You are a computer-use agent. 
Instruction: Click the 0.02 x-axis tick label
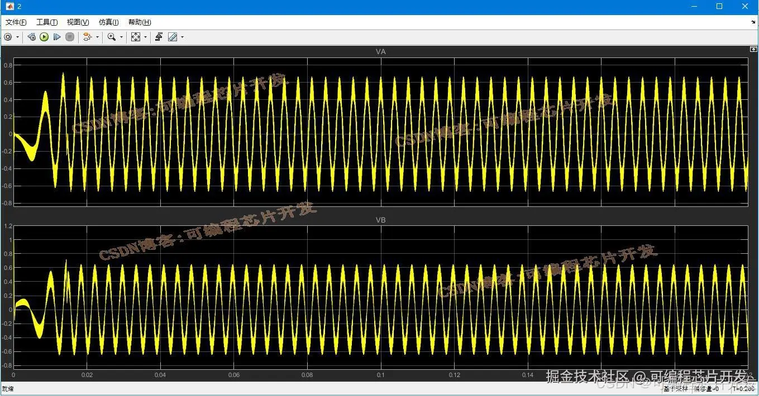point(87,375)
